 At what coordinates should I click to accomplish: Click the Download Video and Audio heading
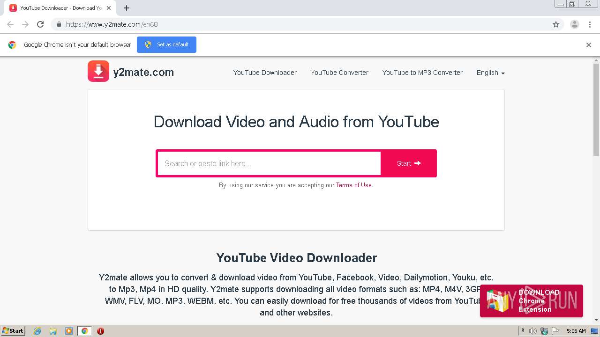[x=296, y=122]
